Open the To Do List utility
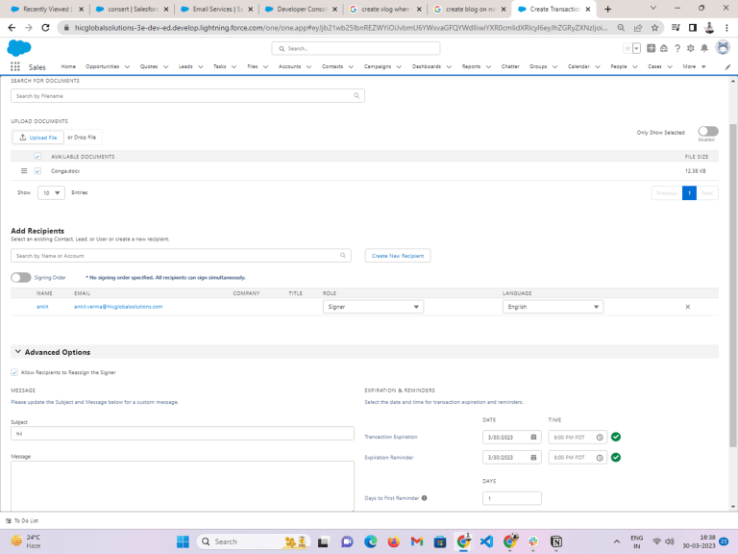This screenshot has width=738, height=554. [22, 520]
